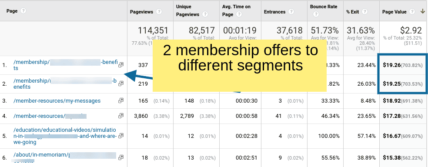This screenshot has width=428, height=167.
Task: Select the 3,860 pageviews value
Action: click(x=141, y=116)
